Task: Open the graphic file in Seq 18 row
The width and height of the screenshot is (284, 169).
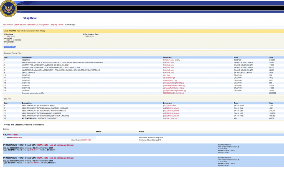Action: (x=173, y=88)
